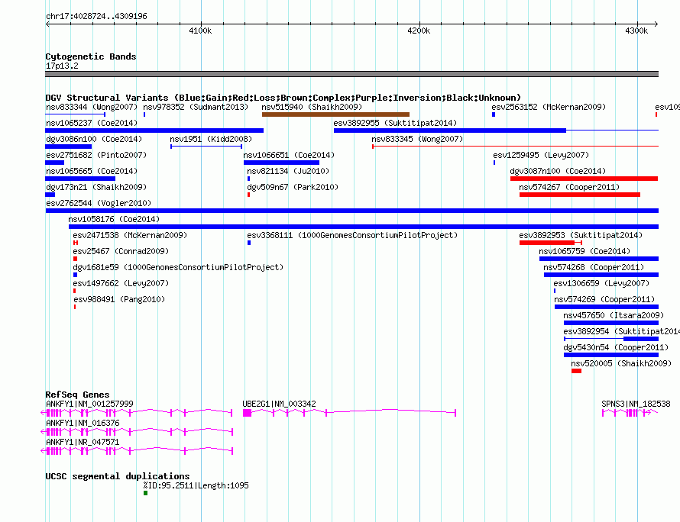Click the nsv833345 (Wong2007) red loss line
This screenshot has width=680, height=522.
click(515, 147)
